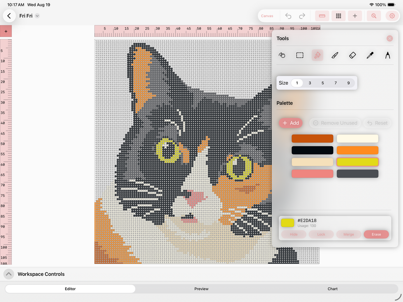Activate the eyedropper color picker tool
This screenshot has height=302, width=403.
click(x=370, y=55)
